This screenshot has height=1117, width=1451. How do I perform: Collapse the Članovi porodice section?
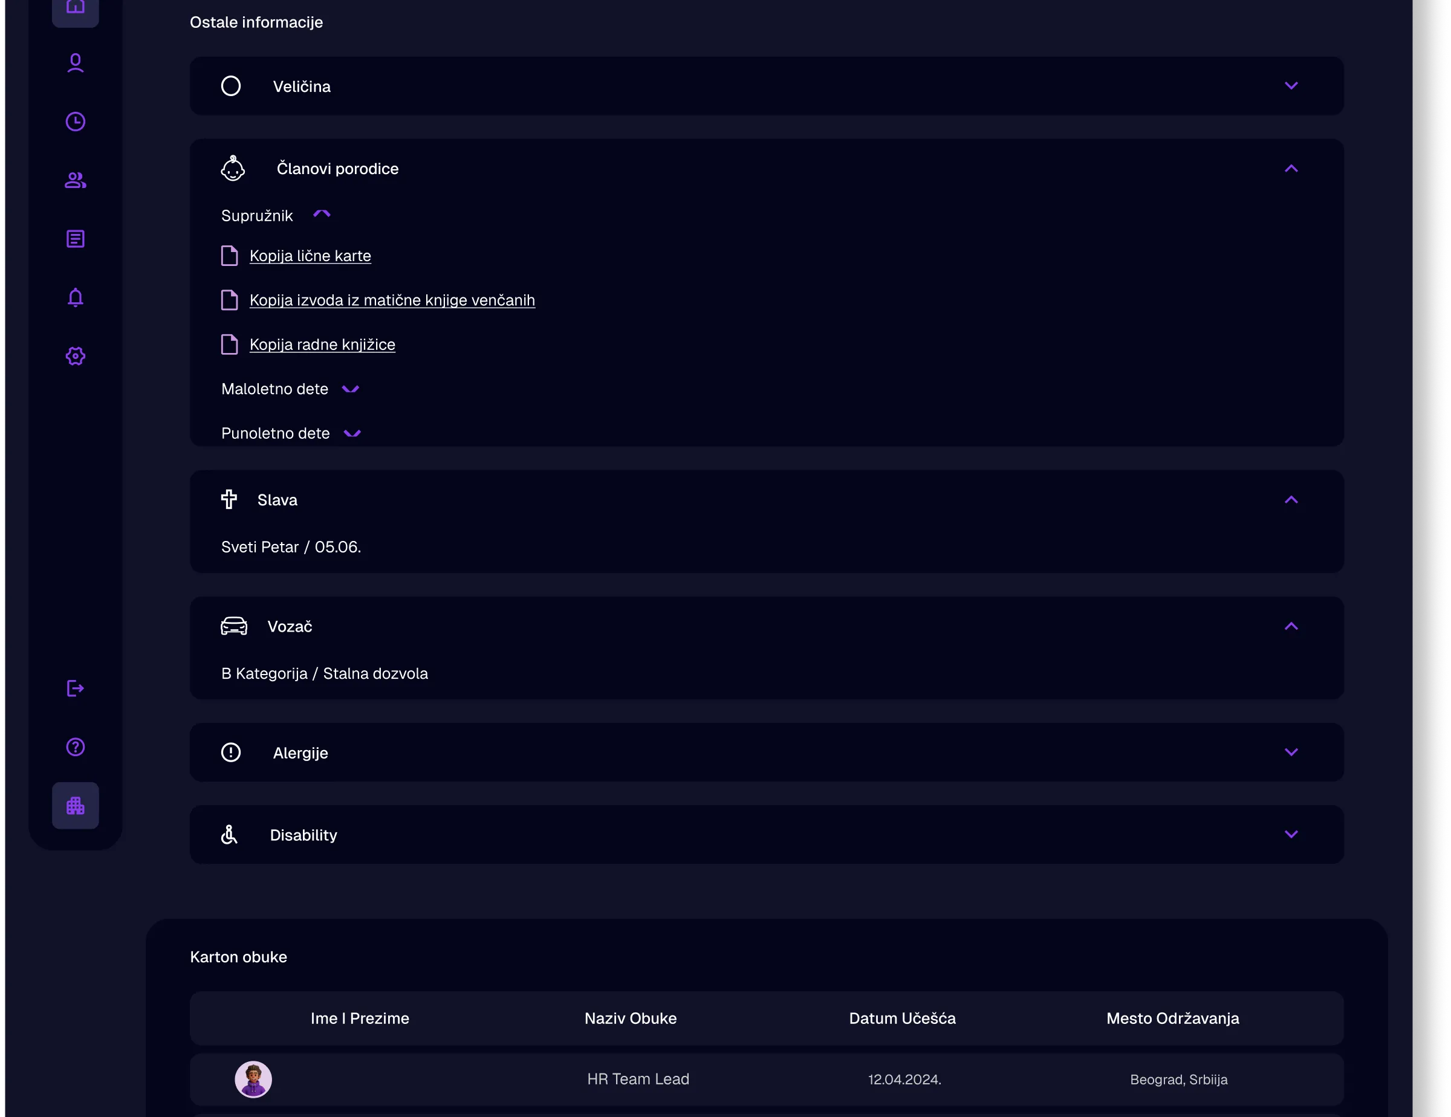coord(1291,169)
